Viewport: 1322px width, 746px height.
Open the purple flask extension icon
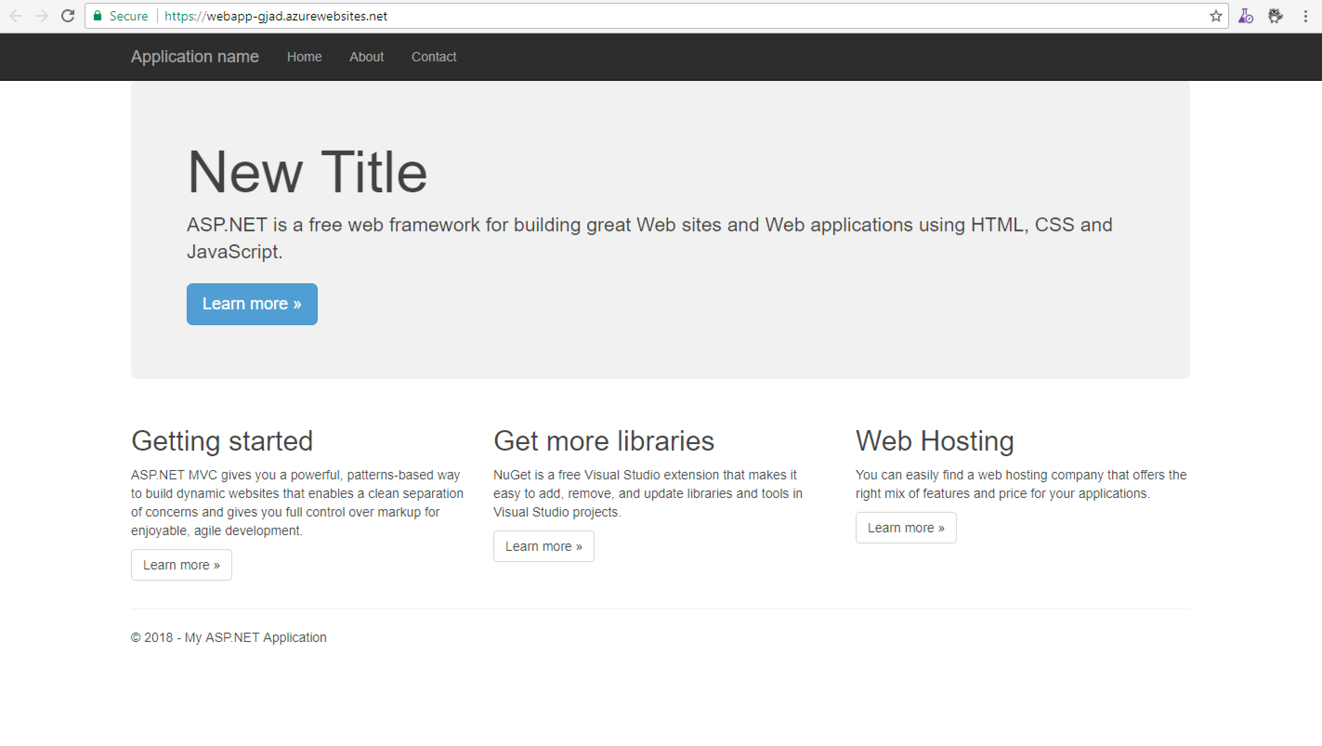[1245, 16]
